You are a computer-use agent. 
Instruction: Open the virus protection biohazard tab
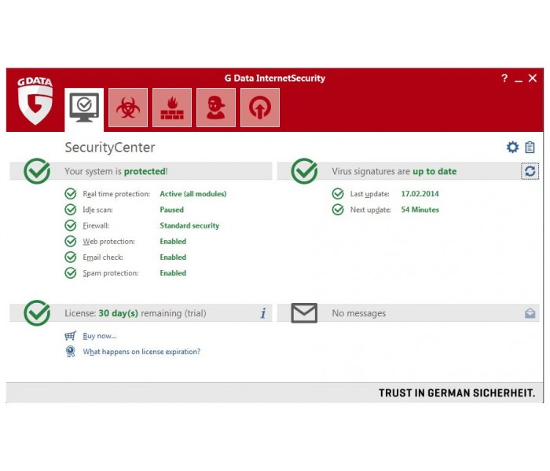(128, 108)
